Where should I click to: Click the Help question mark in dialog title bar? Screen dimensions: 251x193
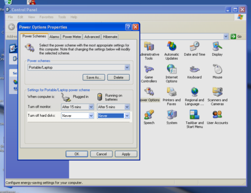(x=128, y=27)
